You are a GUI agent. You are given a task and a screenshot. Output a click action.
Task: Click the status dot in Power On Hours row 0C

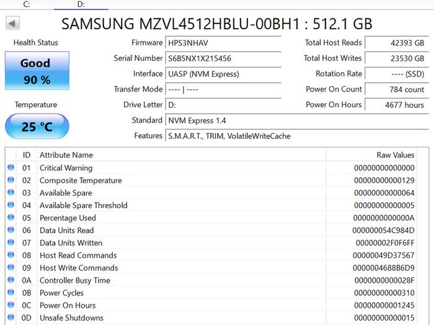click(11, 305)
